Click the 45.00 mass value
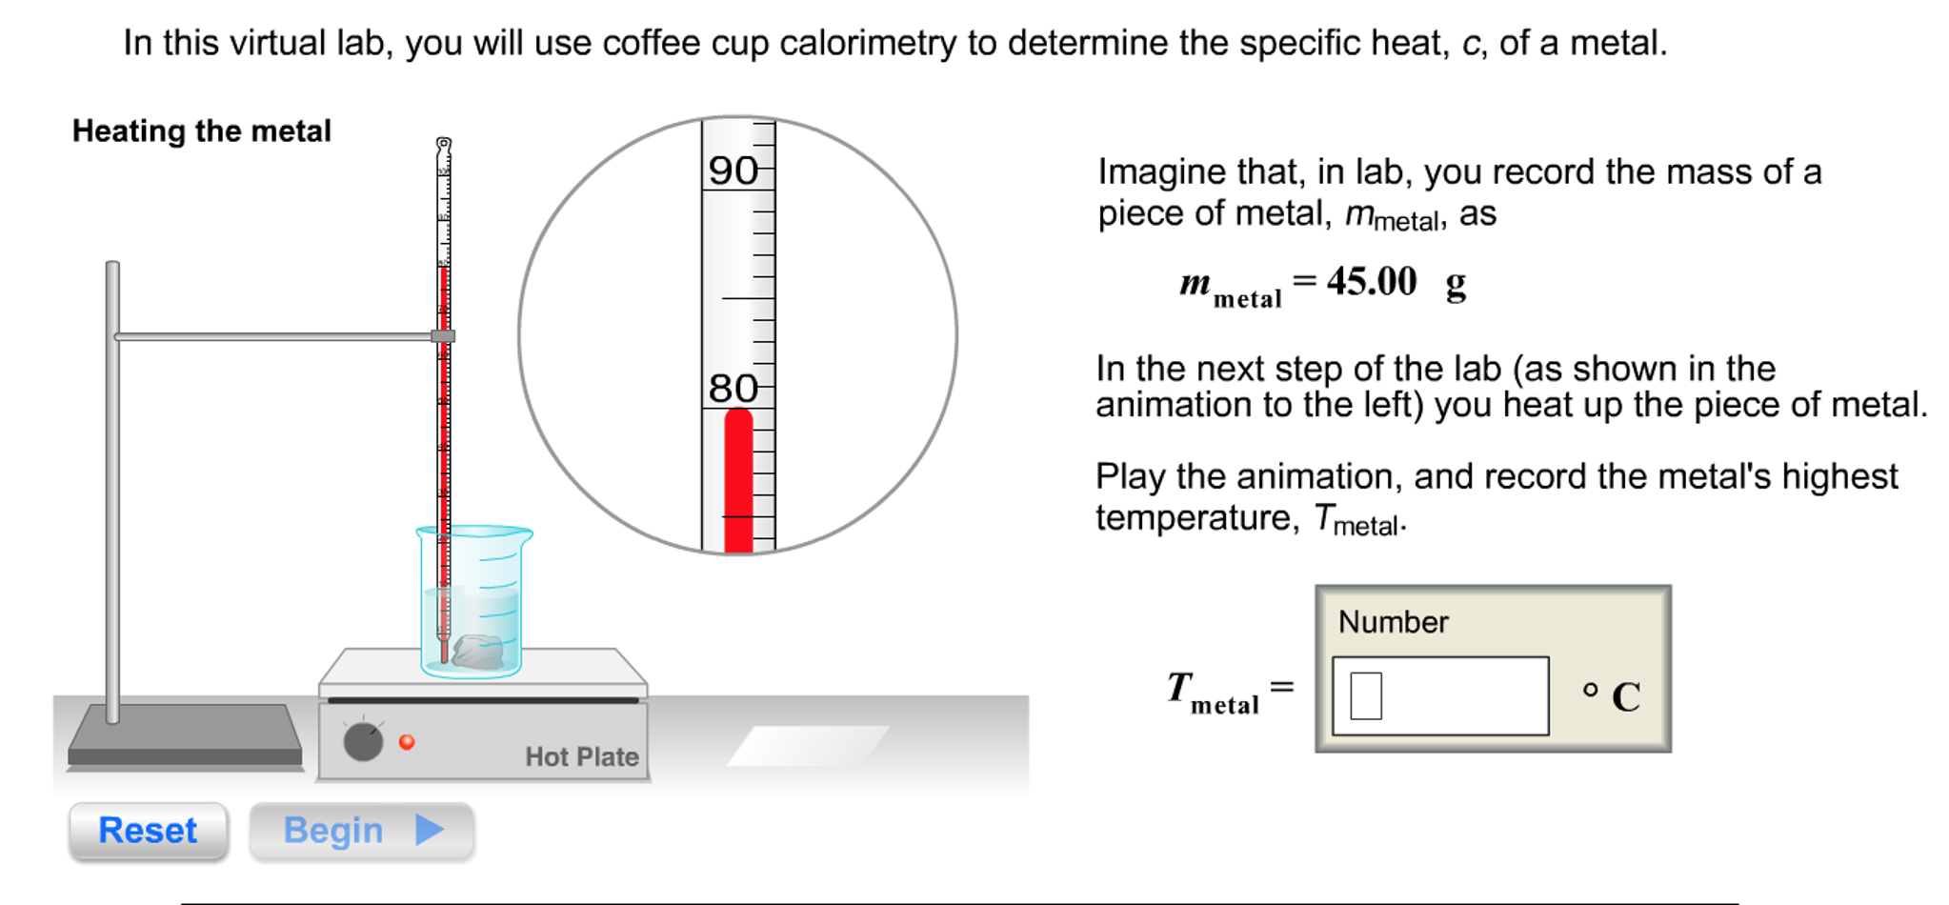Image resolution: width=1949 pixels, height=905 pixels. click(x=1372, y=282)
